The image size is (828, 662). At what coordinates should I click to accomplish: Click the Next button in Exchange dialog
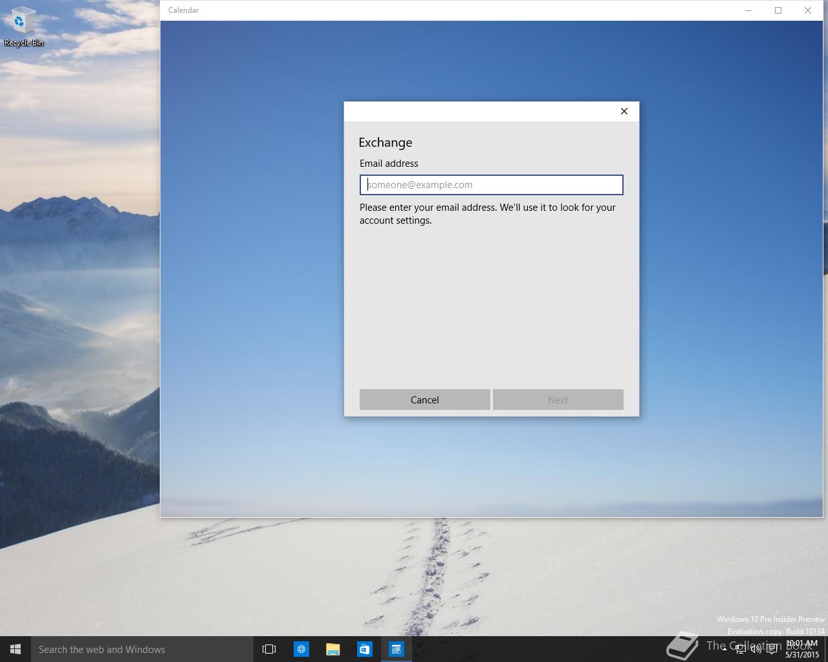click(558, 400)
